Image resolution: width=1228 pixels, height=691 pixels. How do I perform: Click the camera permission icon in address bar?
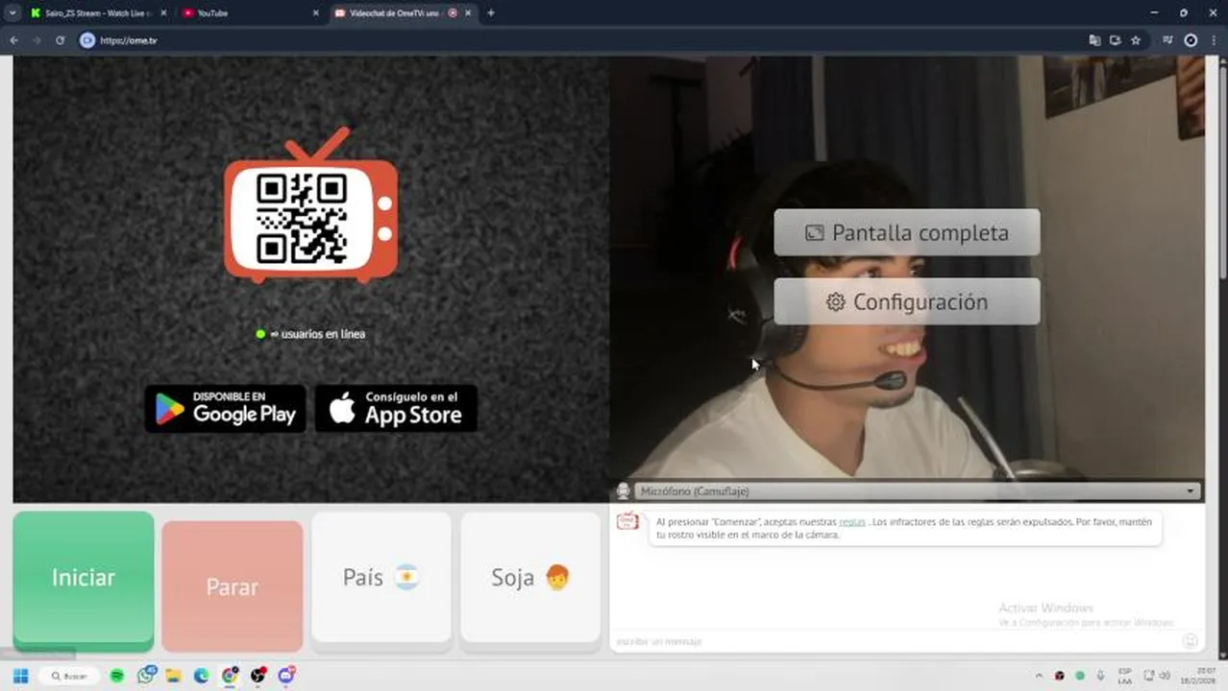click(x=1115, y=40)
